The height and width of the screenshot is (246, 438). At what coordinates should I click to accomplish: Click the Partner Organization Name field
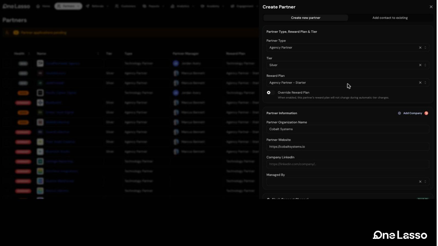pos(348,129)
